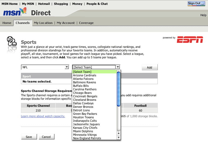
Task: Choose Atlanta Falcons from the list
Action: tap(95, 79)
